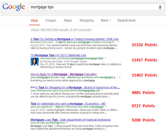Open Federal Reserve 5 Tips PDF result
166x131 pixels.
click(x=78, y=87)
